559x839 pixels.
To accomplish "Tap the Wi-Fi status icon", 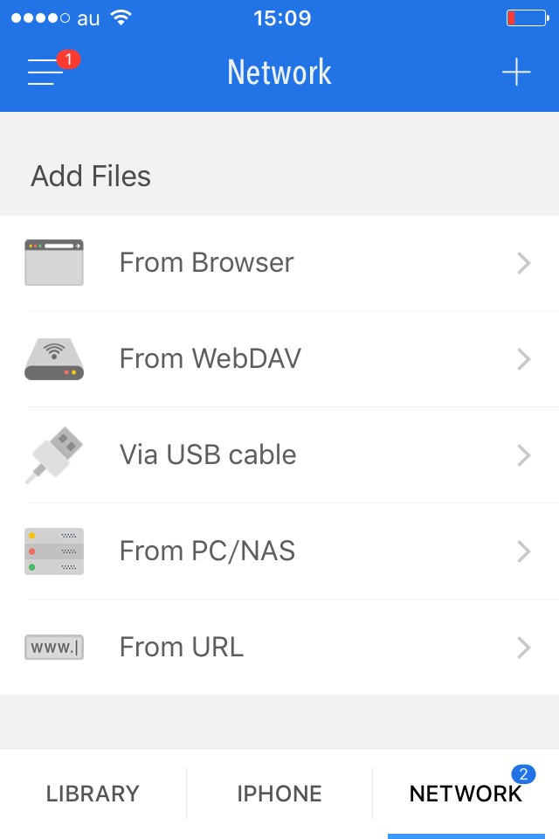I will point(121,17).
